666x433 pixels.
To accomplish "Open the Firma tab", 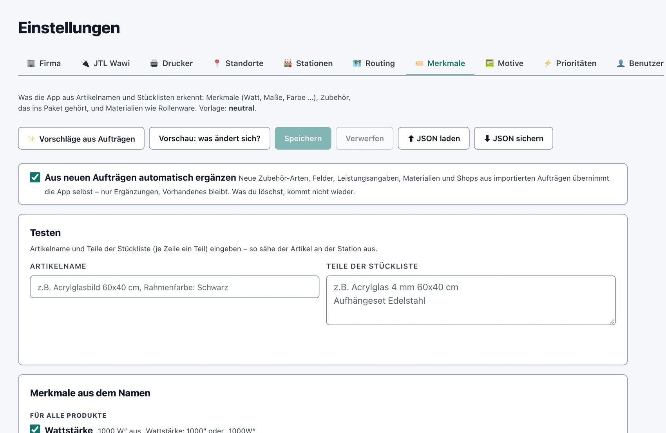I will coord(44,63).
